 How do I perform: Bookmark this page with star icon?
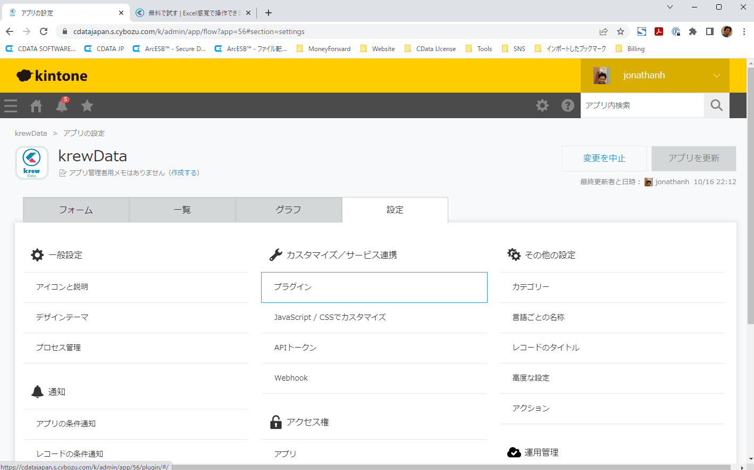click(x=620, y=31)
